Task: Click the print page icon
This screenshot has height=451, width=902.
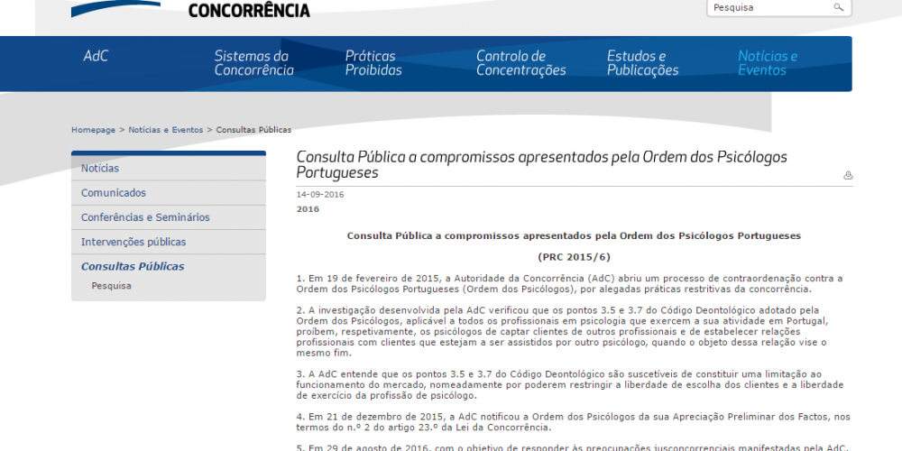Action: [848, 176]
